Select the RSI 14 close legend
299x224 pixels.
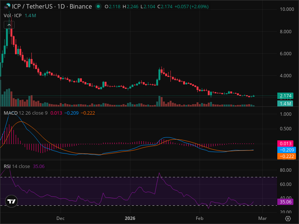17,167
